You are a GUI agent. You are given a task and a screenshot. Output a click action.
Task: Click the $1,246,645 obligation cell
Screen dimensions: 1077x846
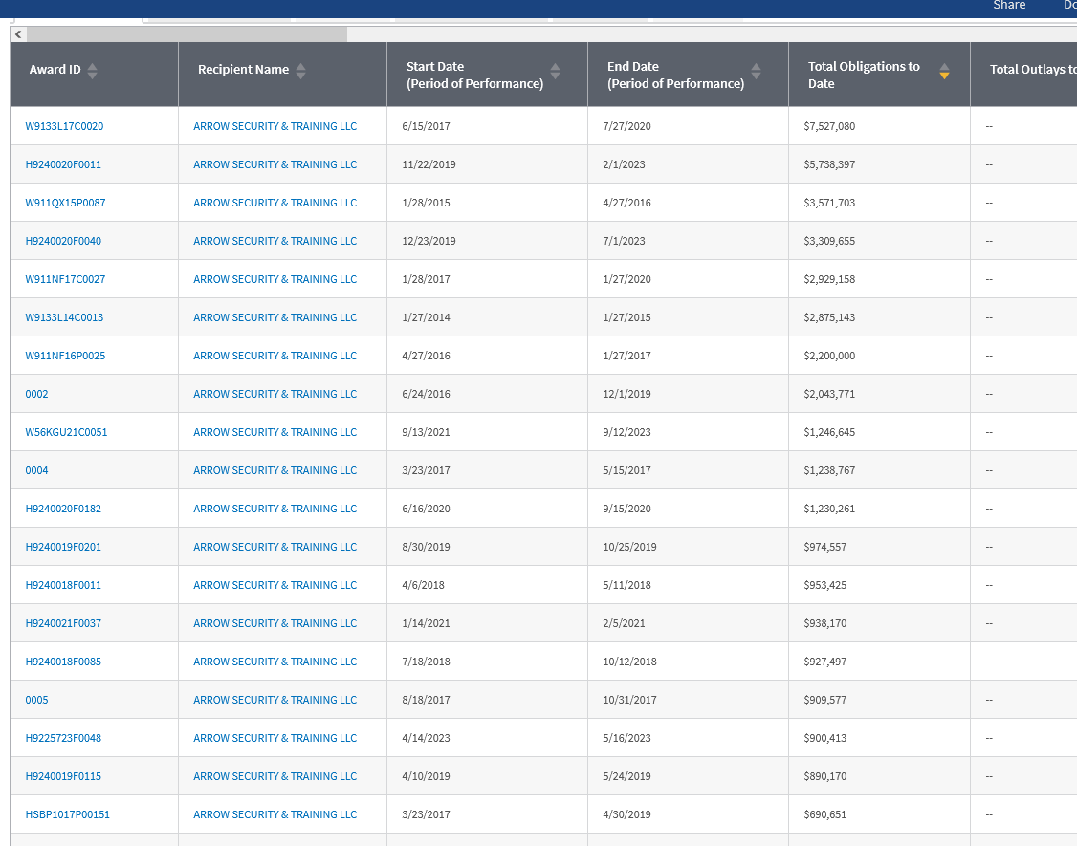pos(829,433)
